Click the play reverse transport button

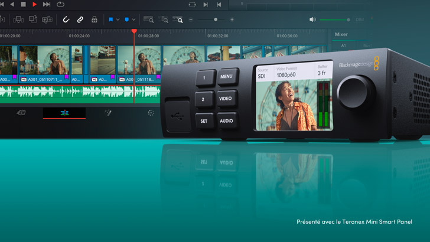click(x=12, y=4)
